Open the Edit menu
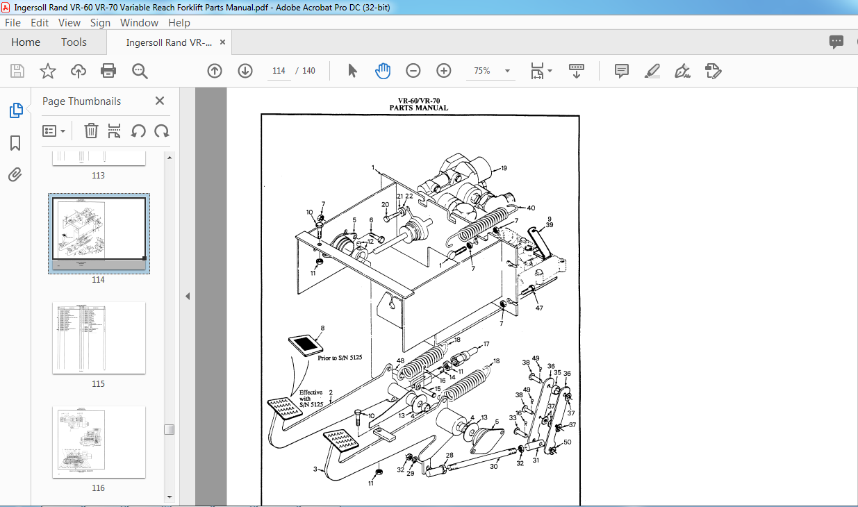Viewport: 858px width, 507px height. pos(40,22)
